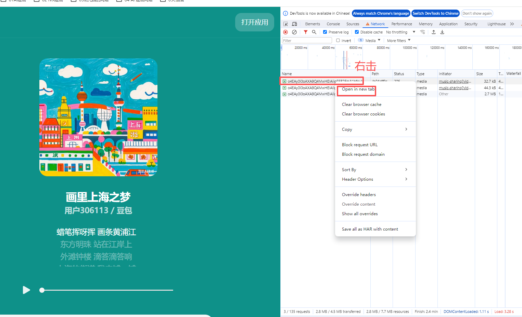The width and height of the screenshot is (522, 317).
Task: Open the Sources tab
Action: pyautogui.click(x=353, y=24)
